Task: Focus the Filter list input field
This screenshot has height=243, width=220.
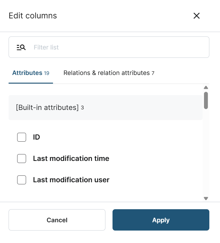Action: pos(118,47)
